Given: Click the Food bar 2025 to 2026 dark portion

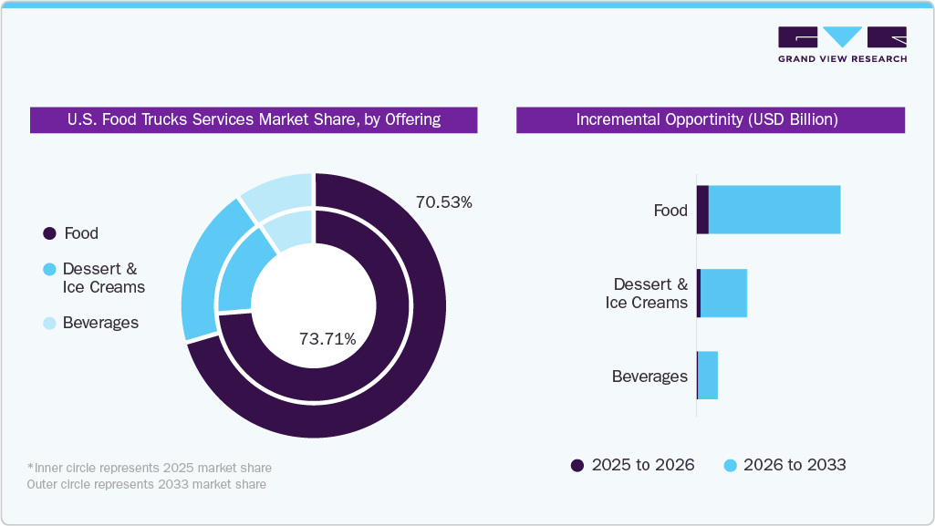Looking at the screenshot, I should tap(702, 210).
